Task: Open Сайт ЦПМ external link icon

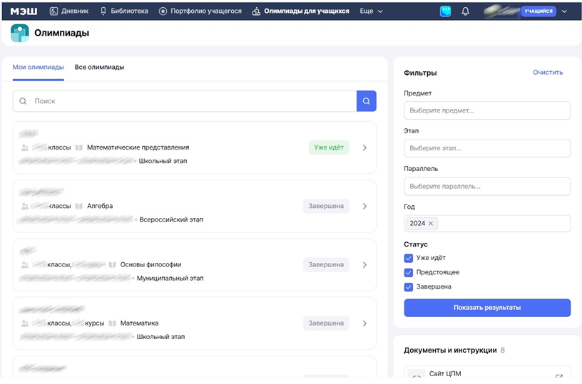Action: point(558,376)
